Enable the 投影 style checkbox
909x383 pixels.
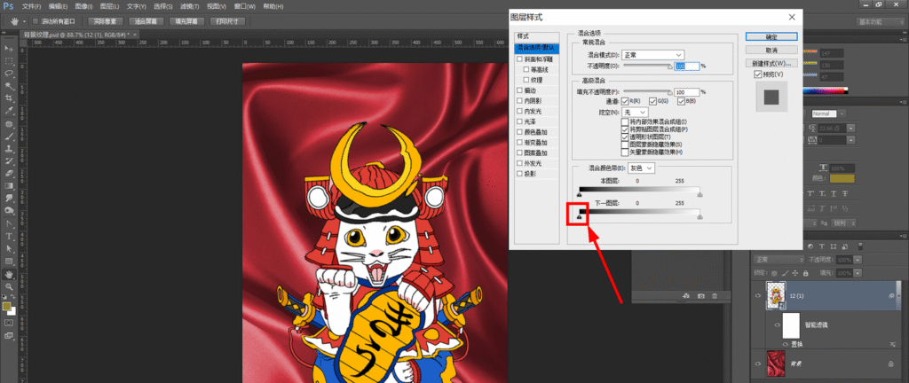click(x=519, y=173)
